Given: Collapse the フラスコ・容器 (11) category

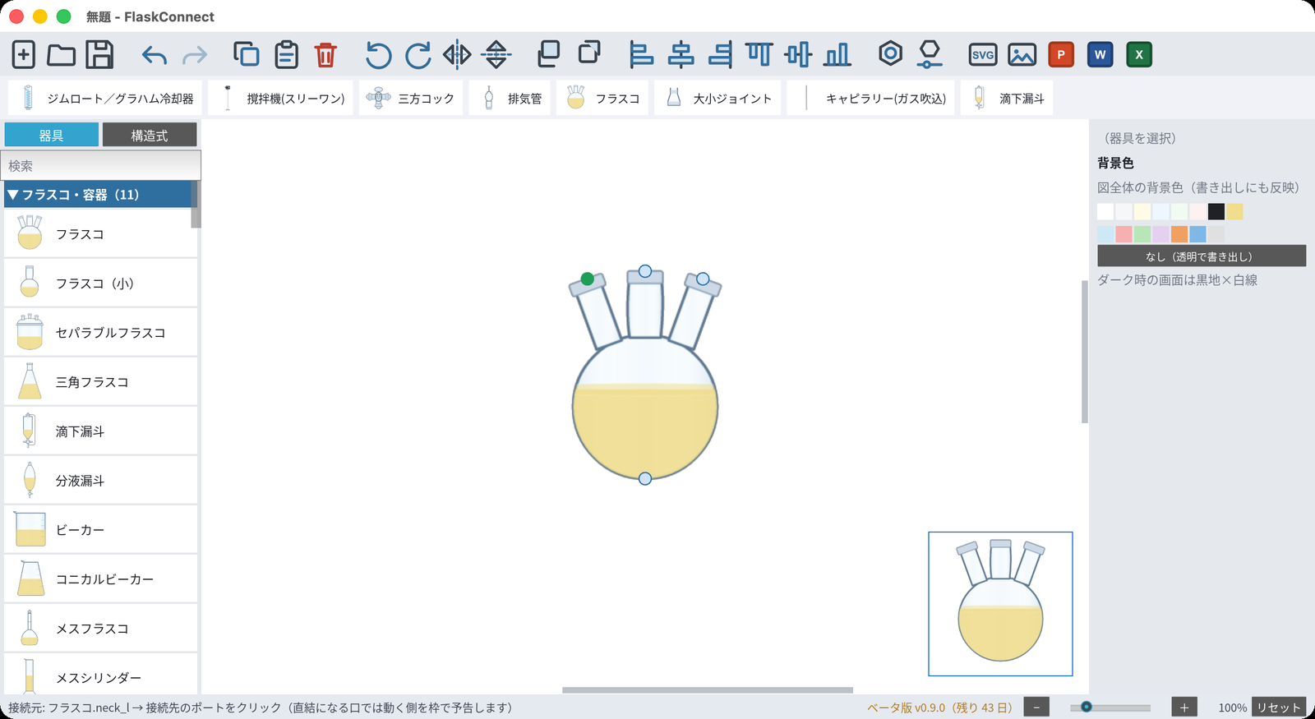Looking at the screenshot, I should [98, 195].
